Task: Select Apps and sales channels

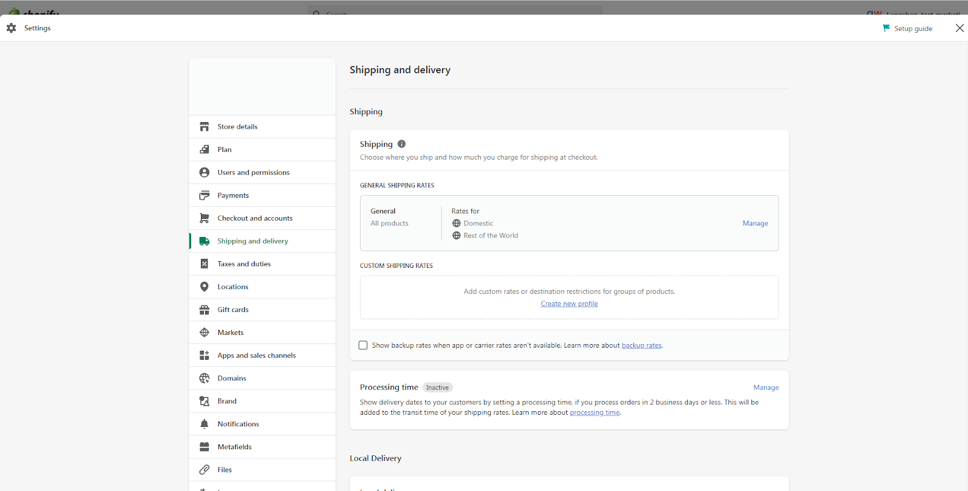Action: click(x=263, y=356)
